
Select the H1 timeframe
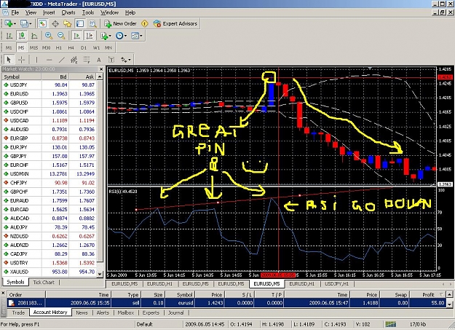pos(59,47)
